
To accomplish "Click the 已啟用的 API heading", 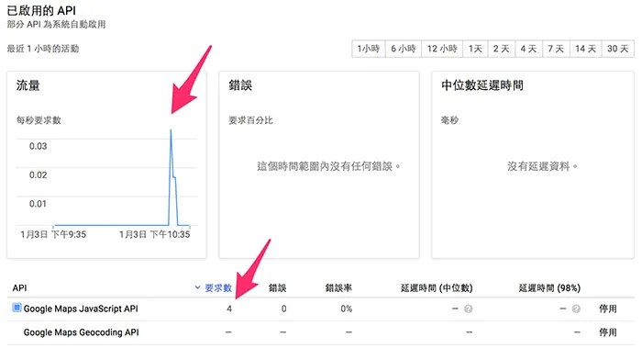I will [41, 10].
